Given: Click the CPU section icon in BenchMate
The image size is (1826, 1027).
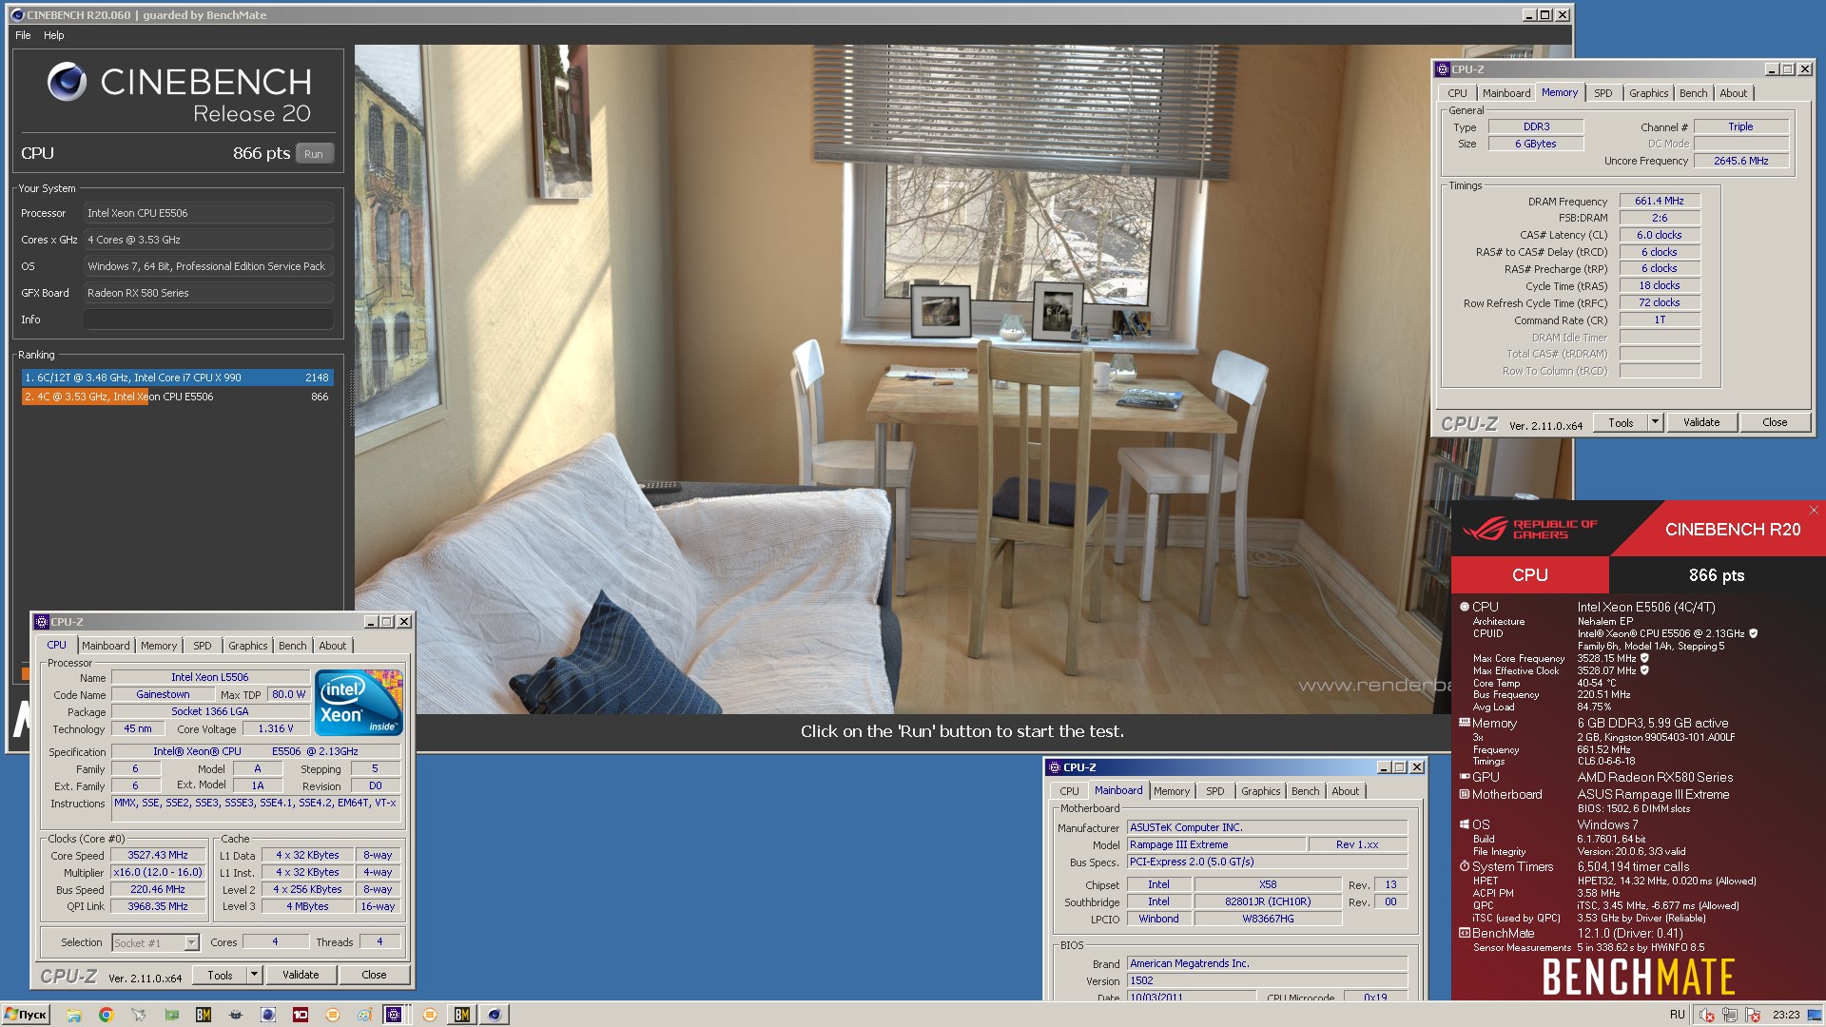Looking at the screenshot, I should [x=1465, y=607].
